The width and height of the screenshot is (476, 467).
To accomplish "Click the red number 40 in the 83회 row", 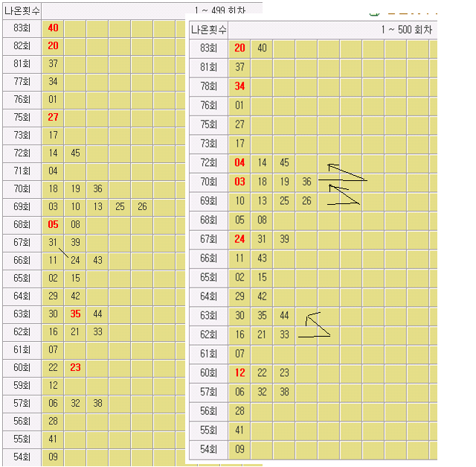I will [x=53, y=28].
